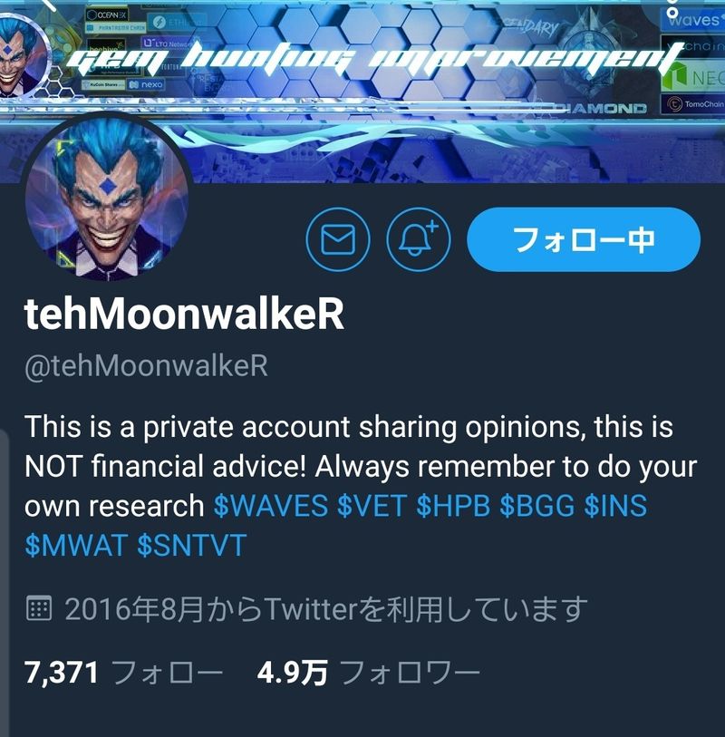Viewport: 725px width, 737px height.
Task: Open the $INS cashtag link
Action: click(616, 506)
